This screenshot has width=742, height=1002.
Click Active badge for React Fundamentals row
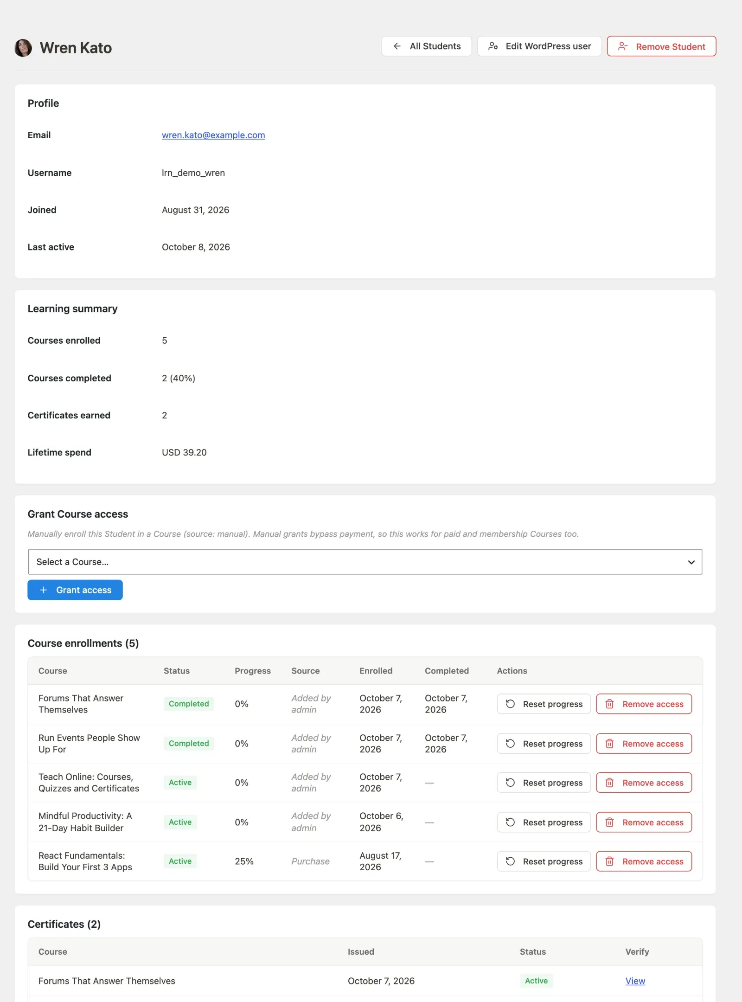pyautogui.click(x=180, y=861)
